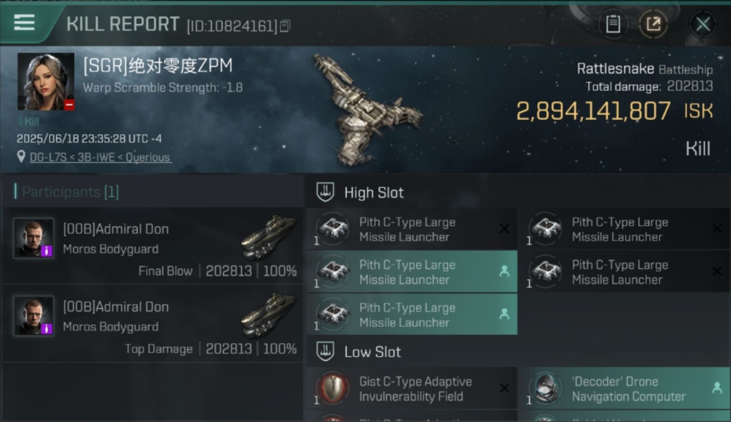Open Admiral Don's Top Damage portrait

(x=34, y=316)
